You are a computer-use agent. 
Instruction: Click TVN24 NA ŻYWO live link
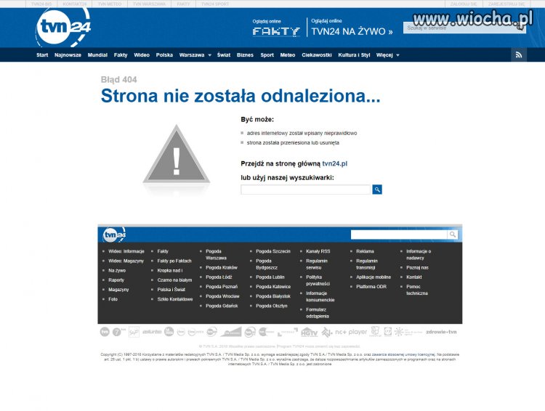pos(352,31)
